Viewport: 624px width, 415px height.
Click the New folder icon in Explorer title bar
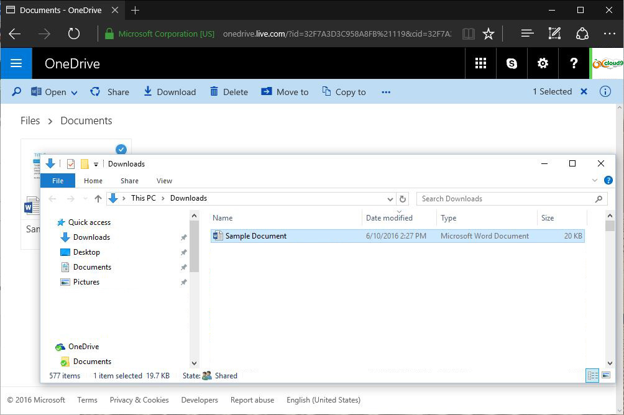pyautogui.click(x=85, y=164)
